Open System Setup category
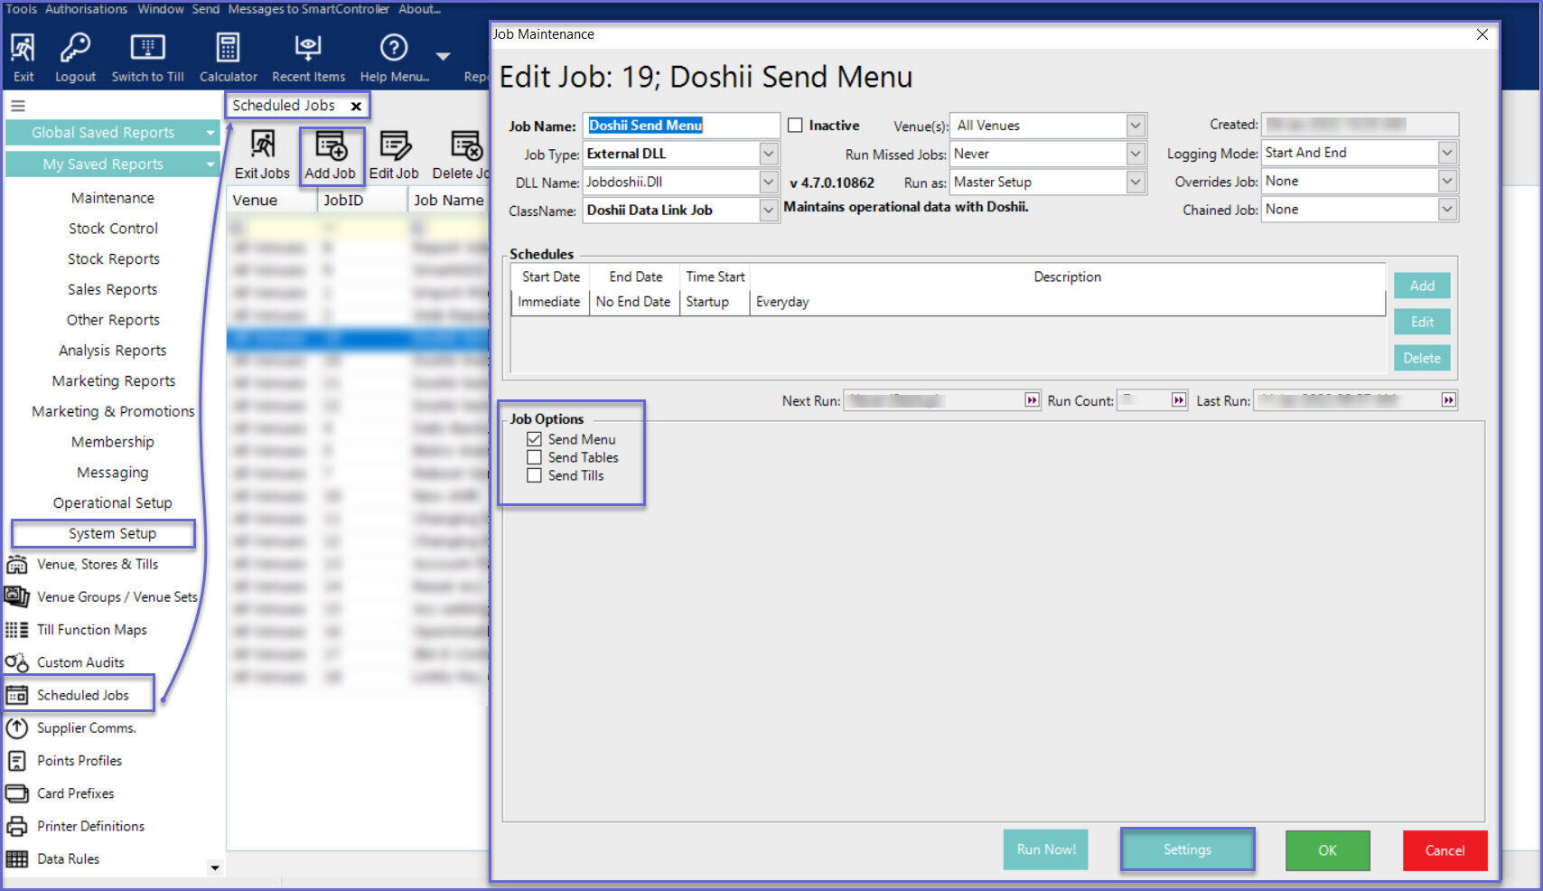 pyautogui.click(x=112, y=534)
